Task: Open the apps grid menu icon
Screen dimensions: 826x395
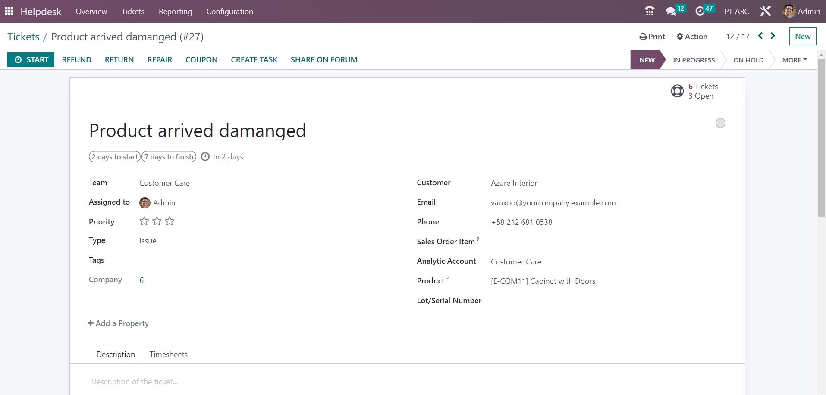Action: tap(9, 11)
